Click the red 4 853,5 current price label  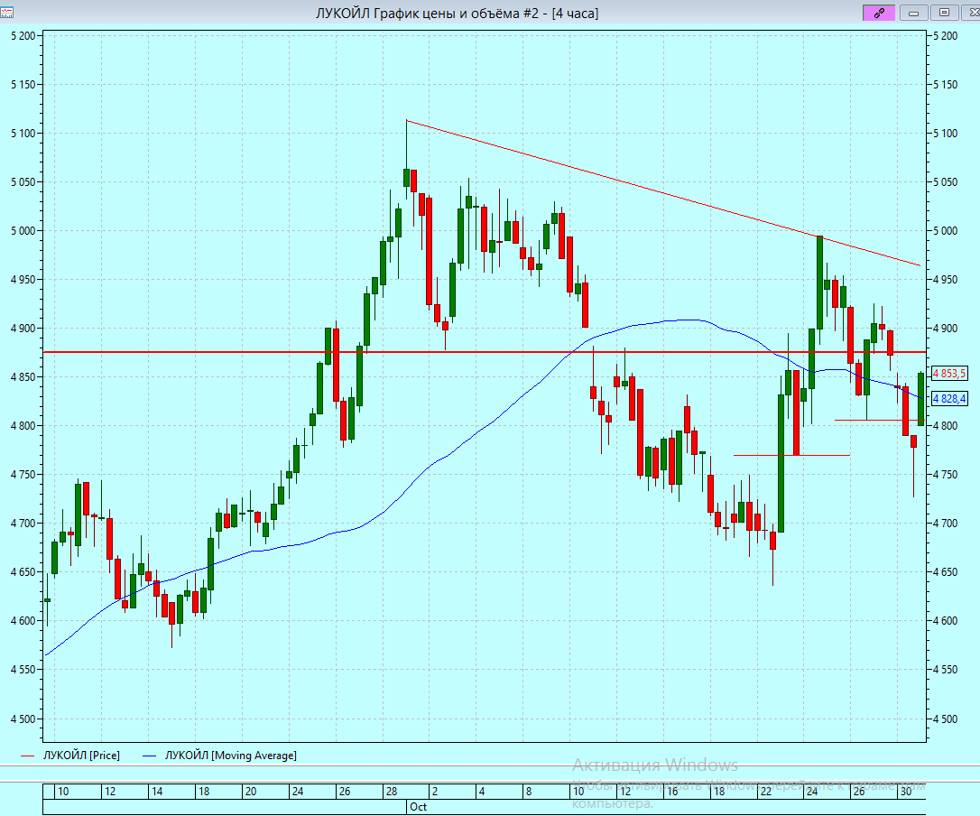[948, 374]
